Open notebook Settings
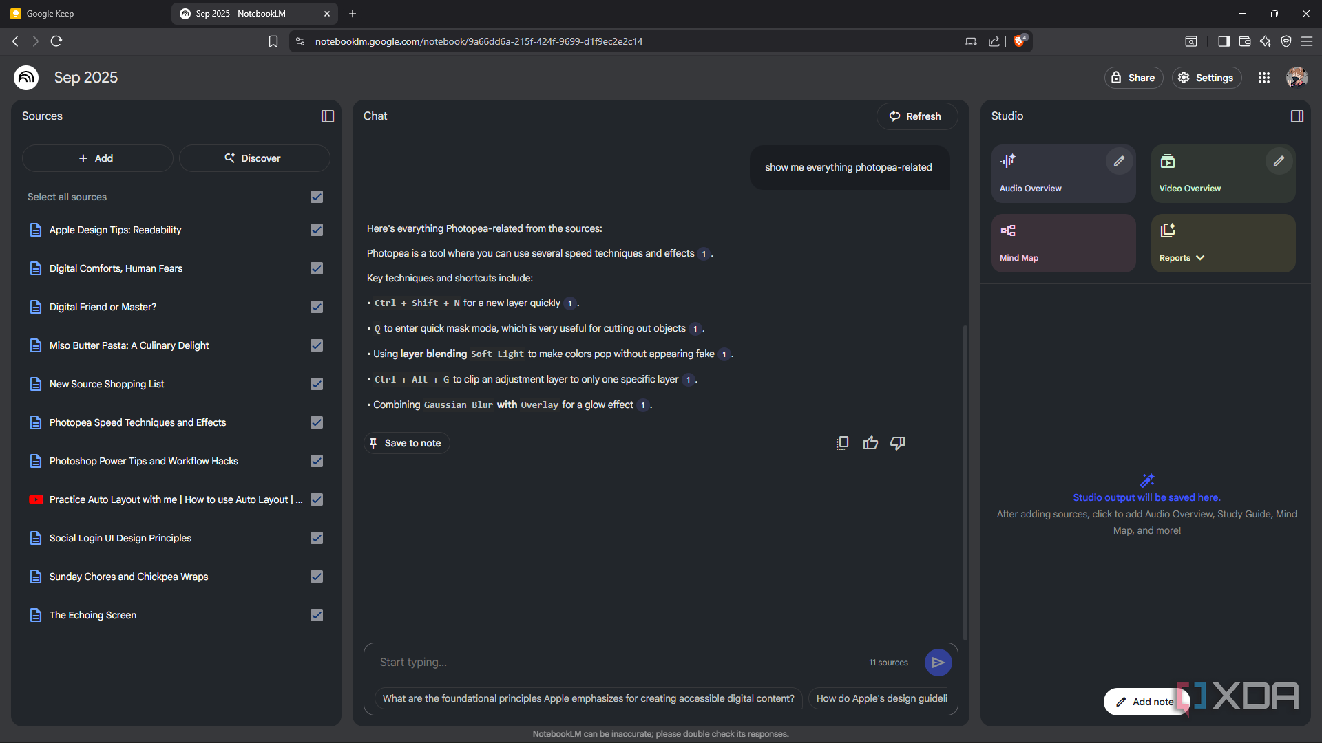Image resolution: width=1322 pixels, height=743 pixels. pos(1206,78)
